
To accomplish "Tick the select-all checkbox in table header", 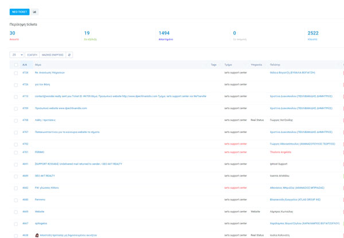I will coord(16,65).
